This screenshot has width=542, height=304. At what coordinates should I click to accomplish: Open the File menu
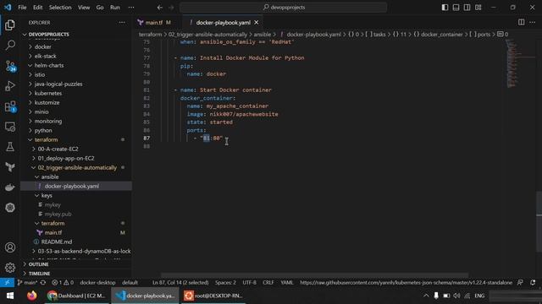22,8
